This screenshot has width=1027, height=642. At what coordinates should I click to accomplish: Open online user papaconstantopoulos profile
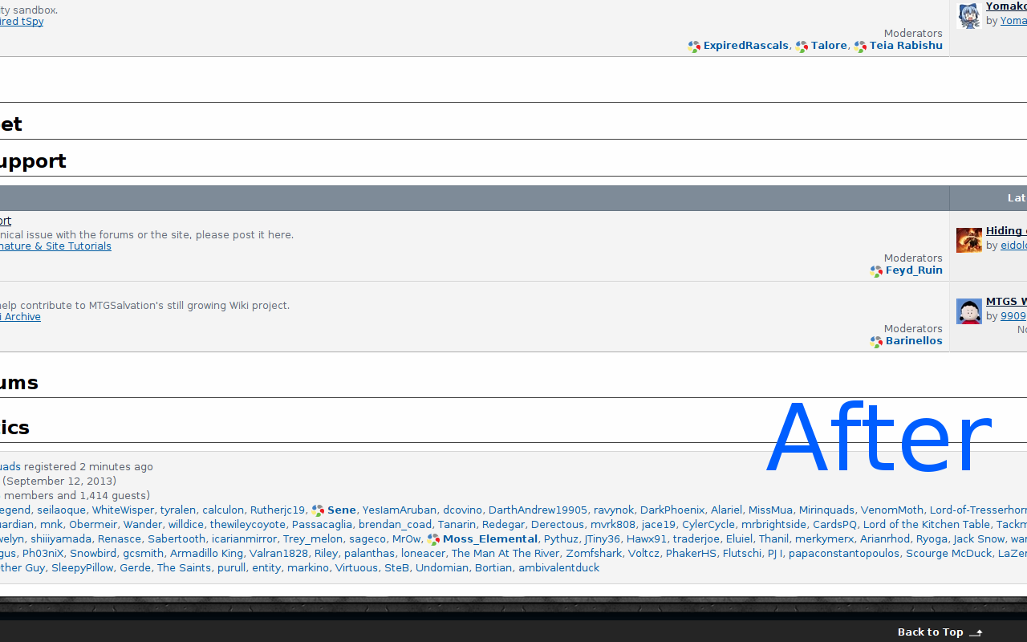point(844,554)
